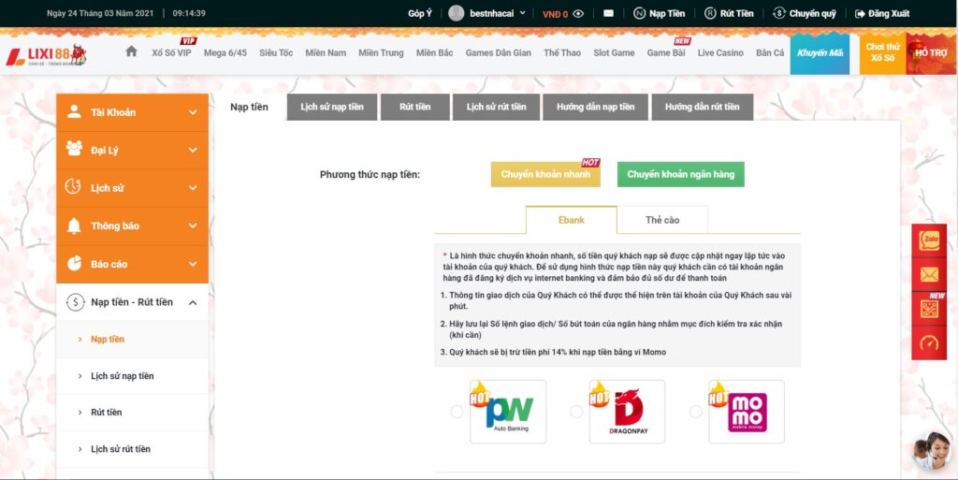Expand the Tài Khoản sidebar section
Screen dimensions: 958x480
click(x=132, y=112)
